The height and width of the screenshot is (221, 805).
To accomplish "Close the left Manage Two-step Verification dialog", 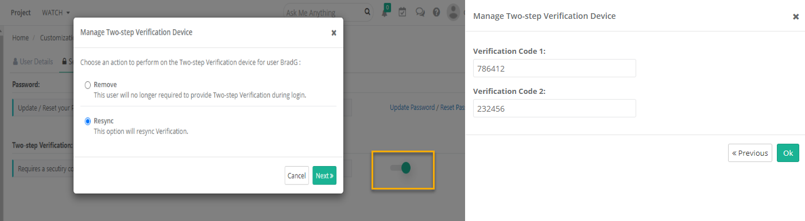I will pyautogui.click(x=334, y=33).
